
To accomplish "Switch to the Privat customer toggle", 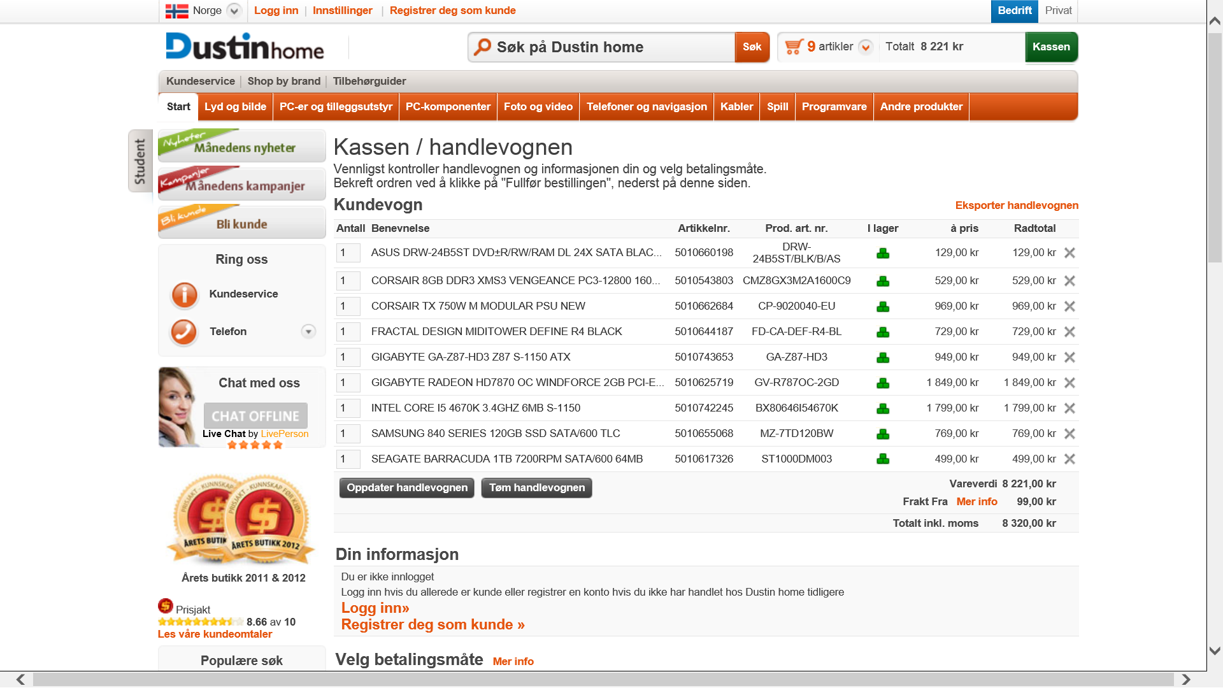I will (x=1058, y=11).
